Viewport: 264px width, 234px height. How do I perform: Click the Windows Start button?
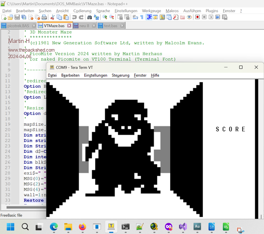click(10, 226)
